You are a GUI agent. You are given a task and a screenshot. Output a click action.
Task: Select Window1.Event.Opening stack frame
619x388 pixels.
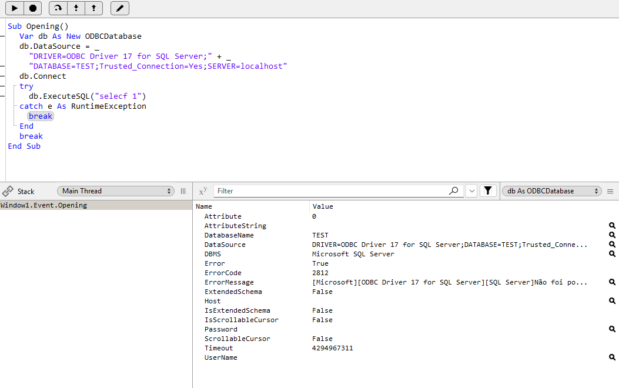(x=44, y=205)
